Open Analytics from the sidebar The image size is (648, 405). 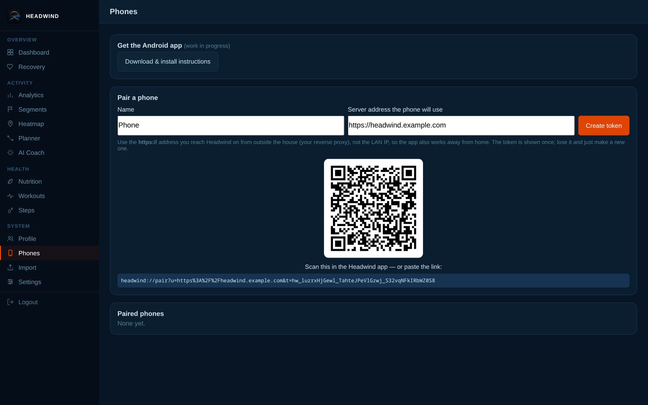49,95
